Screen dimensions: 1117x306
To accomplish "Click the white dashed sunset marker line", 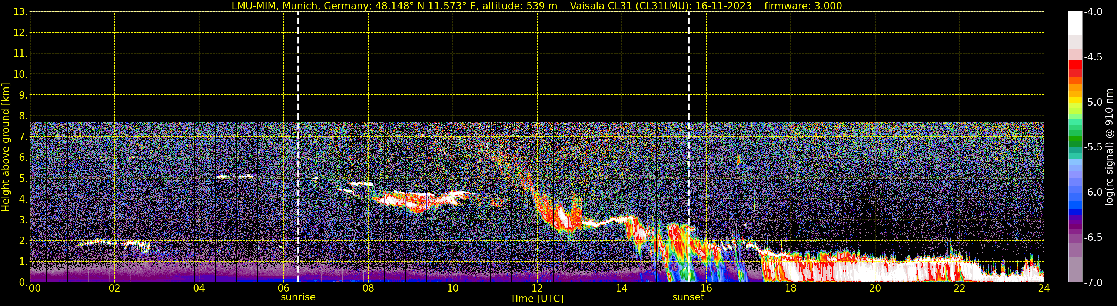I will pyautogui.click(x=689, y=147).
